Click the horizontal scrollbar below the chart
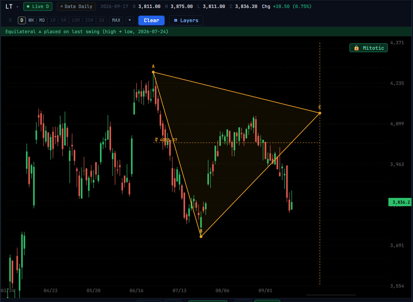This screenshot has width=413, height=302. 331,295
